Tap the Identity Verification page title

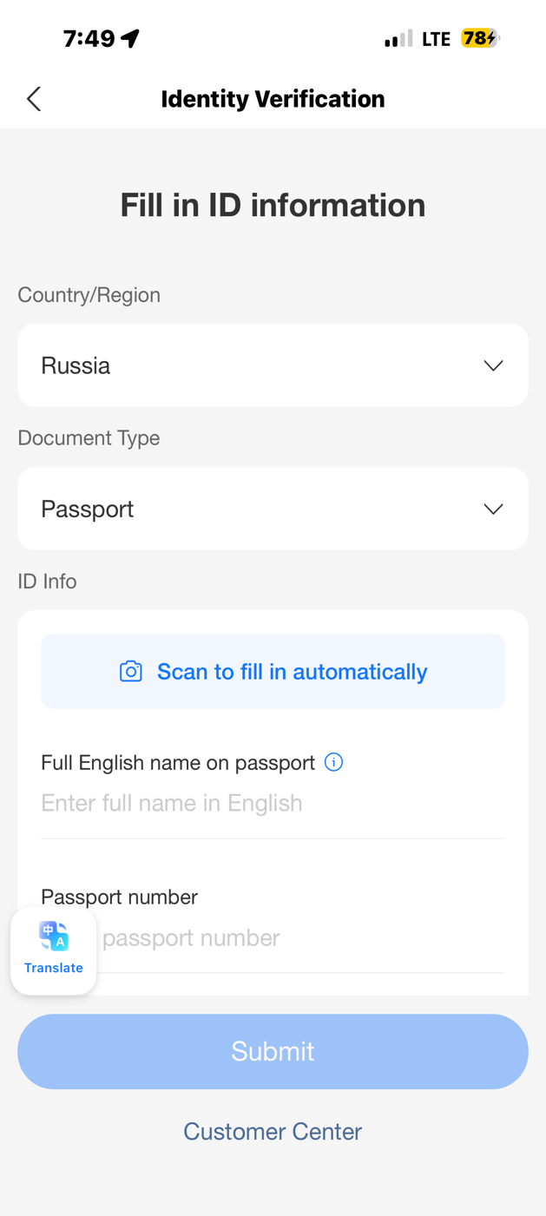tap(273, 99)
